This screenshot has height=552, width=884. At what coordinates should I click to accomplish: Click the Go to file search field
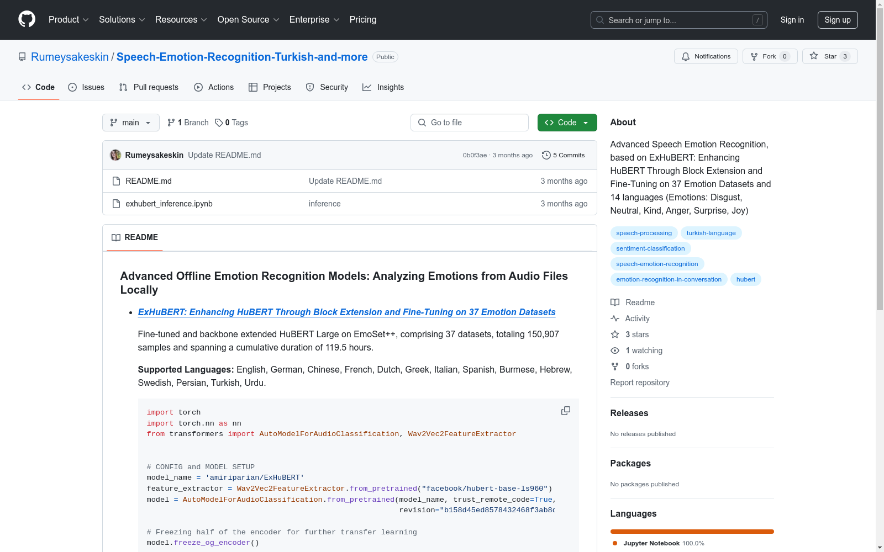pyautogui.click(x=470, y=123)
